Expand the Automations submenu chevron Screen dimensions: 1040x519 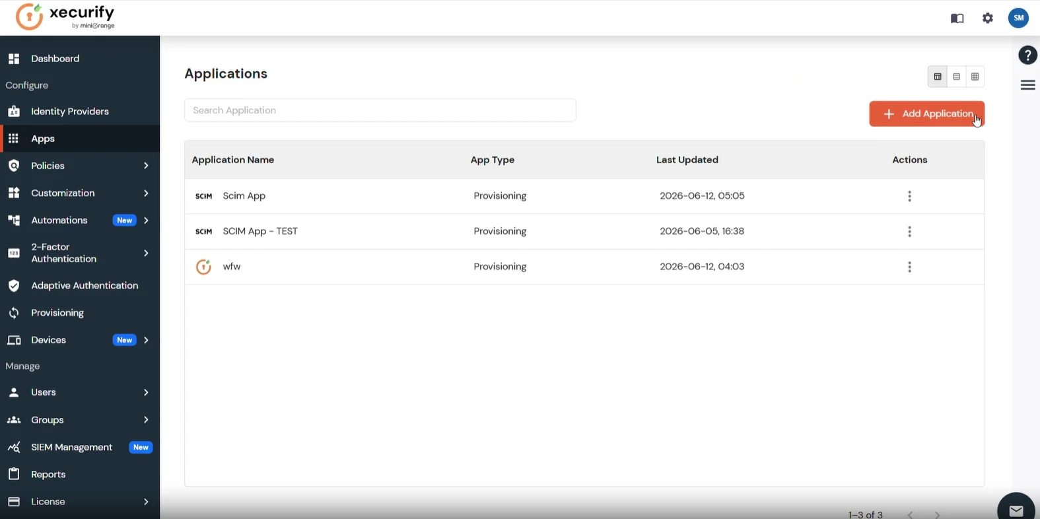[146, 221]
